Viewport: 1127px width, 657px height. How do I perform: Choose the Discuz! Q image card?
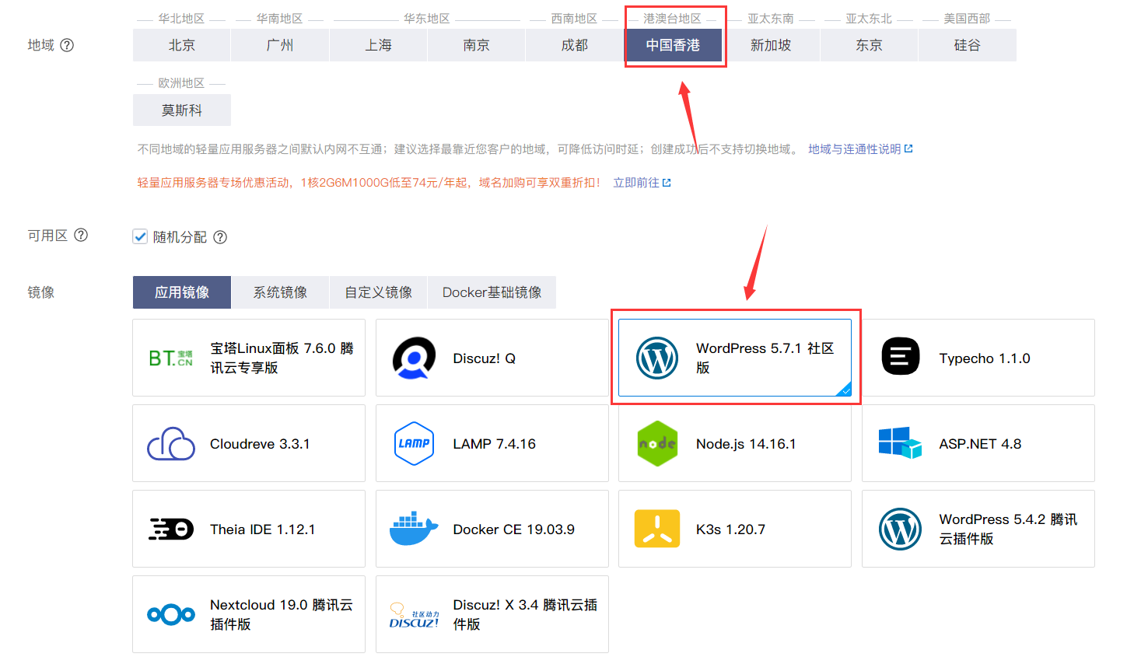(492, 358)
